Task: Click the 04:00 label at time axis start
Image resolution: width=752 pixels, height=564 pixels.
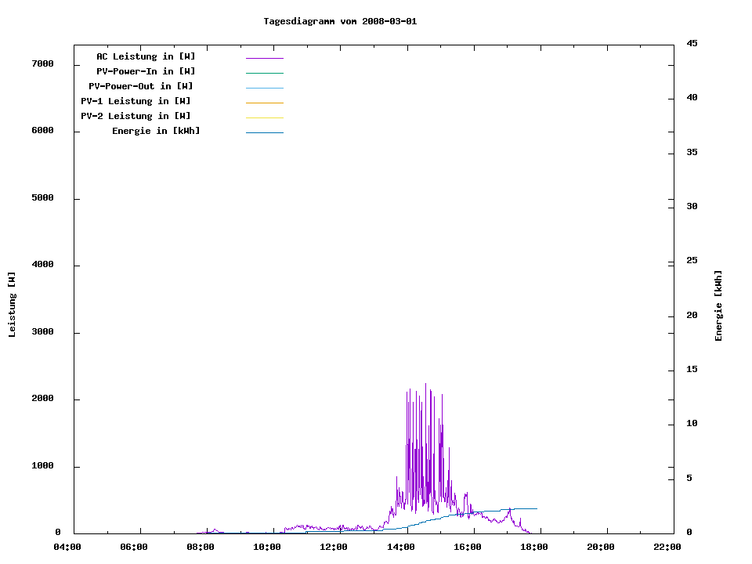Action: pos(67,547)
